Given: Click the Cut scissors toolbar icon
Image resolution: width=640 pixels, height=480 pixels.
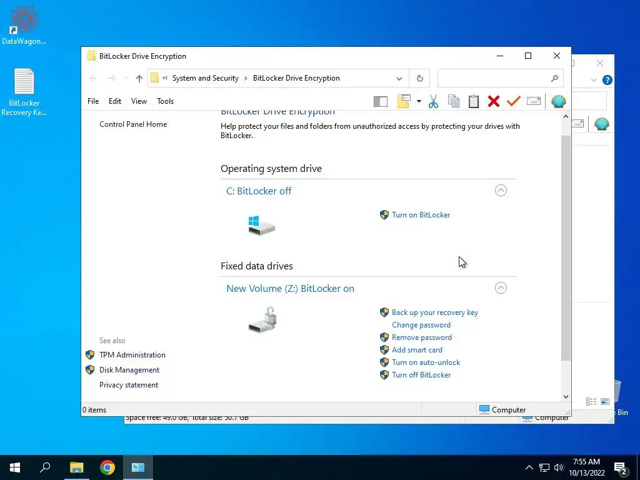Looking at the screenshot, I should 433,101.
